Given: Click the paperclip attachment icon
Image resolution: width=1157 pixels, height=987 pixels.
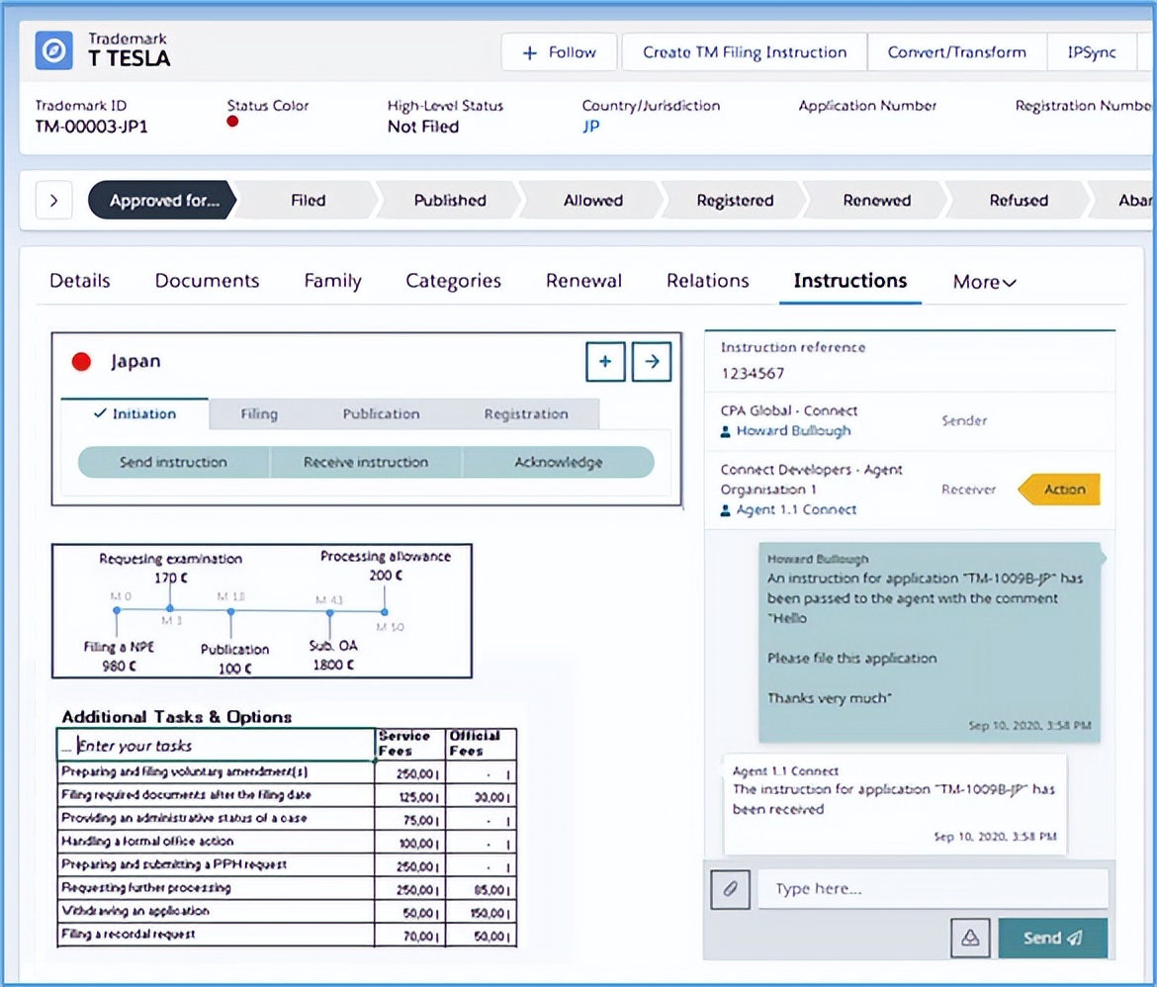Looking at the screenshot, I should tap(731, 889).
